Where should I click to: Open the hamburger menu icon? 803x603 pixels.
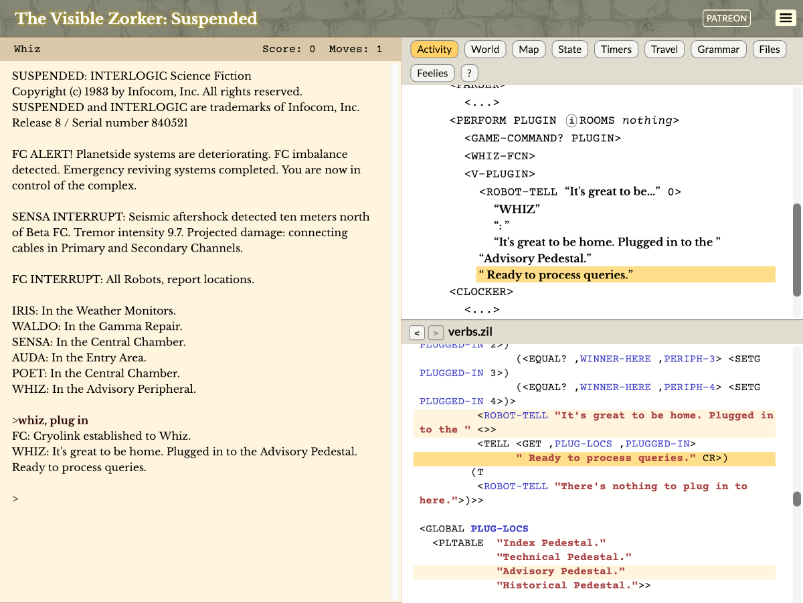click(x=786, y=18)
